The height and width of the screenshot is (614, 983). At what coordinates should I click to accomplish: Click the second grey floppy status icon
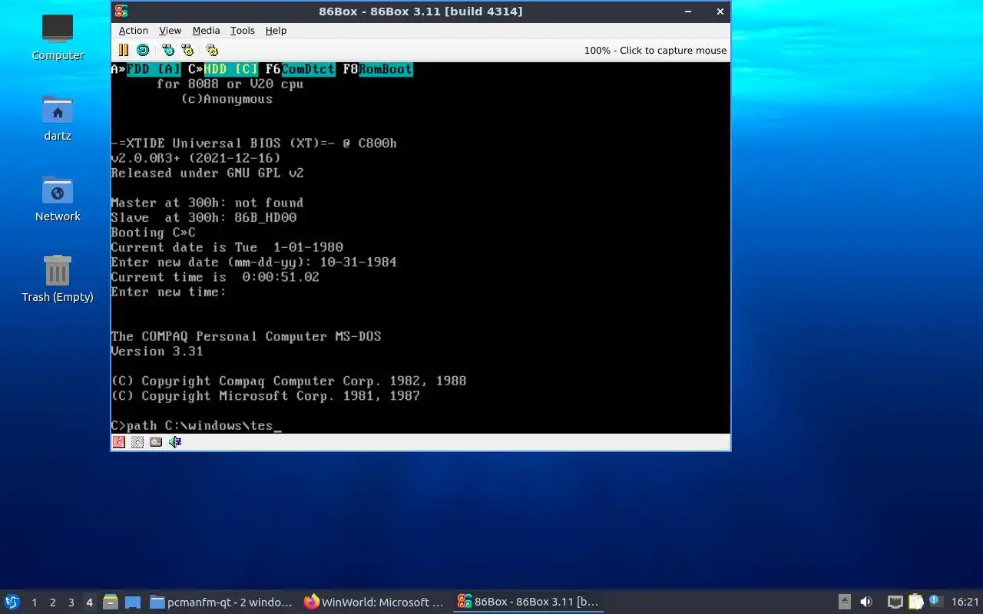click(x=137, y=442)
